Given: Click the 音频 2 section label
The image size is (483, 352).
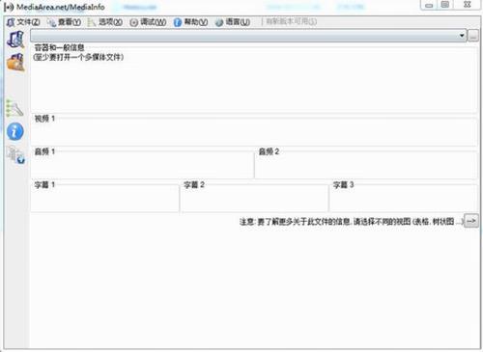Looking at the screenshot, I should tap(269, 151).
